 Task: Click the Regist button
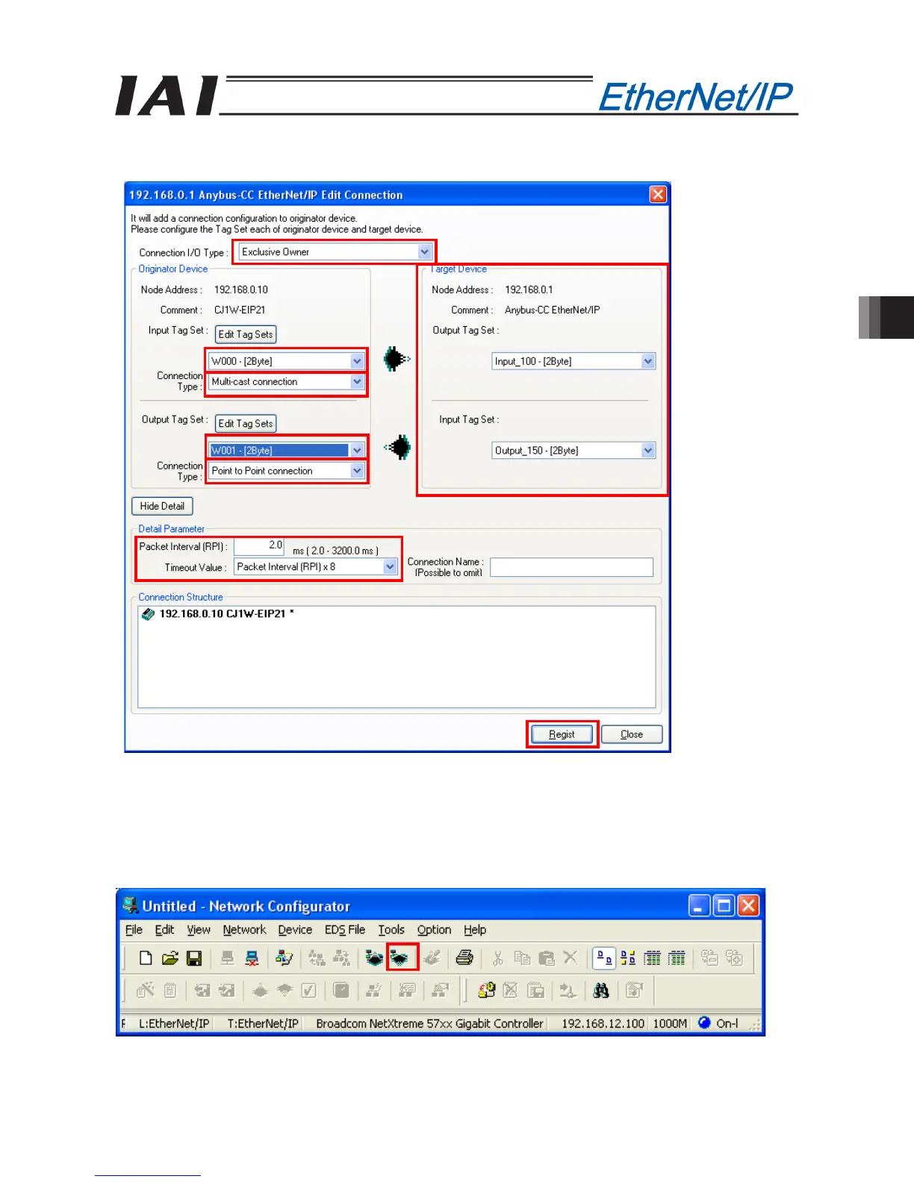562,734
